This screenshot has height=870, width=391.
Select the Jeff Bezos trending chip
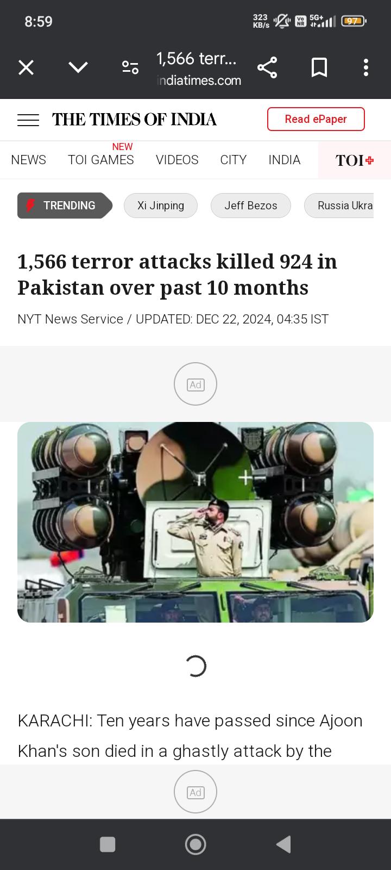251,206
